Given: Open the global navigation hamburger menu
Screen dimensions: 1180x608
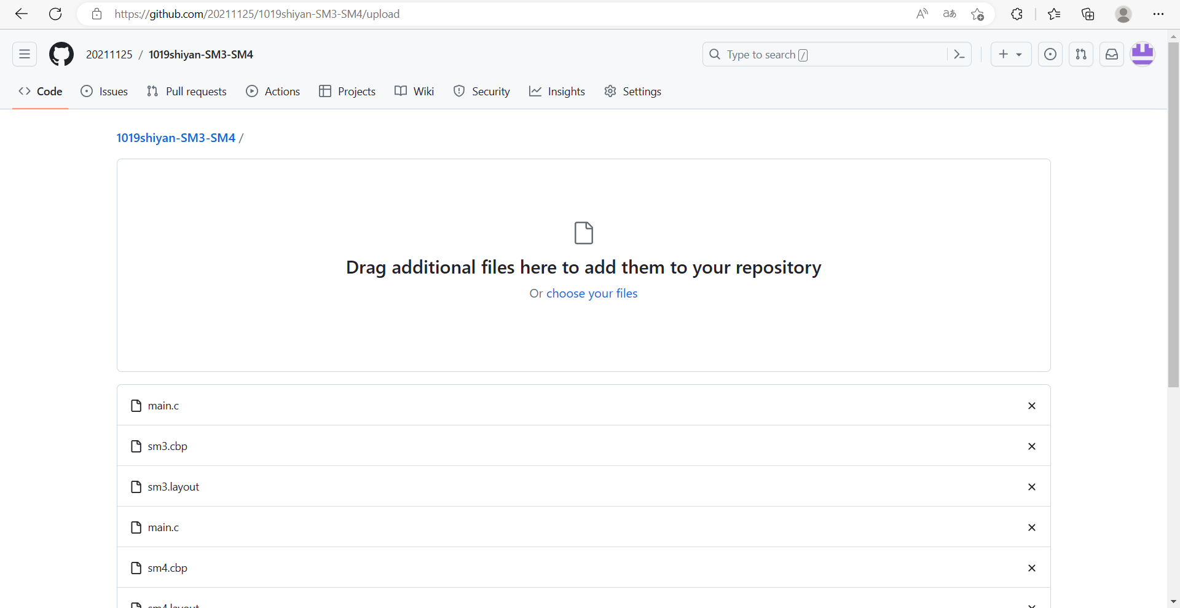Looking at the screenshot, I should coord(25,55).
